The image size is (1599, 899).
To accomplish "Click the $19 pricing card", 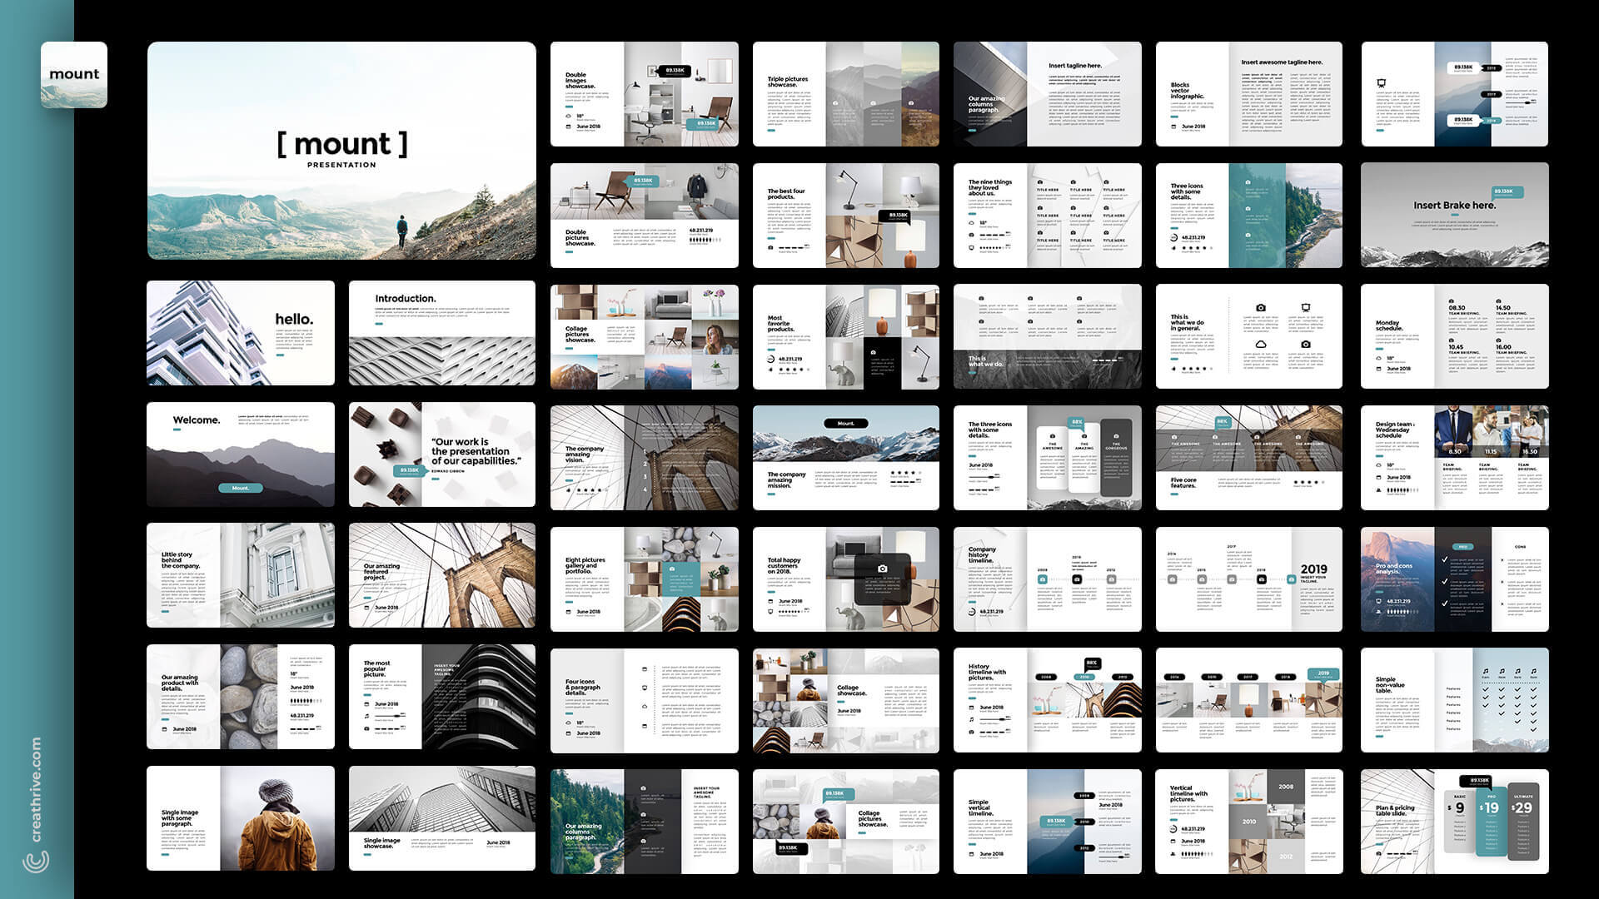I will coord(1491,820).
